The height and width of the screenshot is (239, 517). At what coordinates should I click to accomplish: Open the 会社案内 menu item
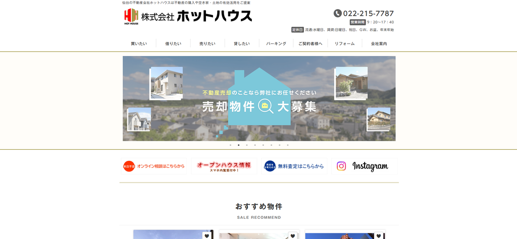379,43
